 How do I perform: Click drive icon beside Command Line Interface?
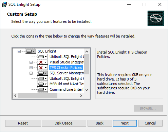point(43,89)
